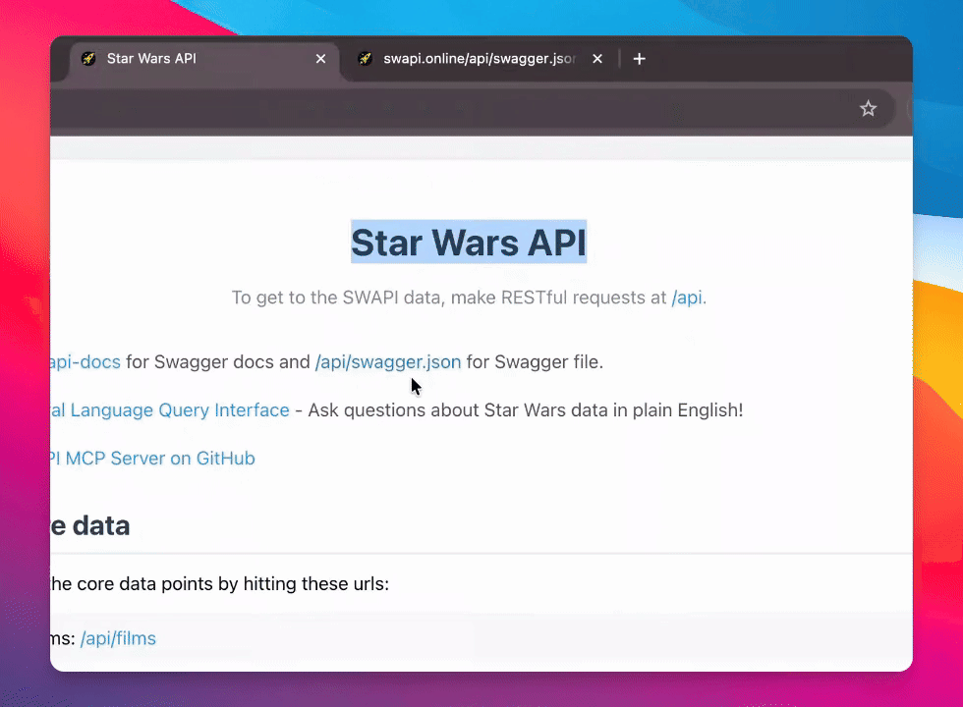963x707 pixels.
Task: Open the /api link
Action: [687, 298]
